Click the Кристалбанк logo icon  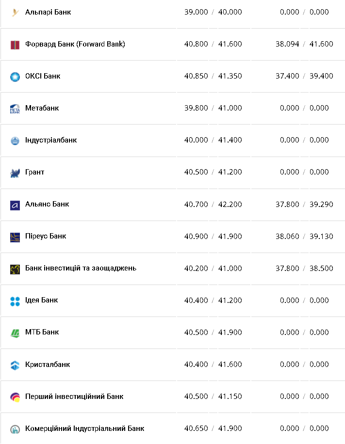[x=15, y=365]
